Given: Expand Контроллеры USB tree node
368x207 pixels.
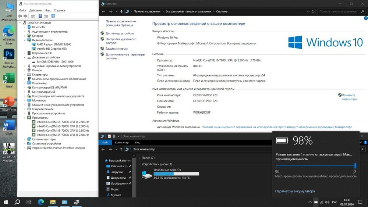Looking at the screenshot, I should coord(24,92).
